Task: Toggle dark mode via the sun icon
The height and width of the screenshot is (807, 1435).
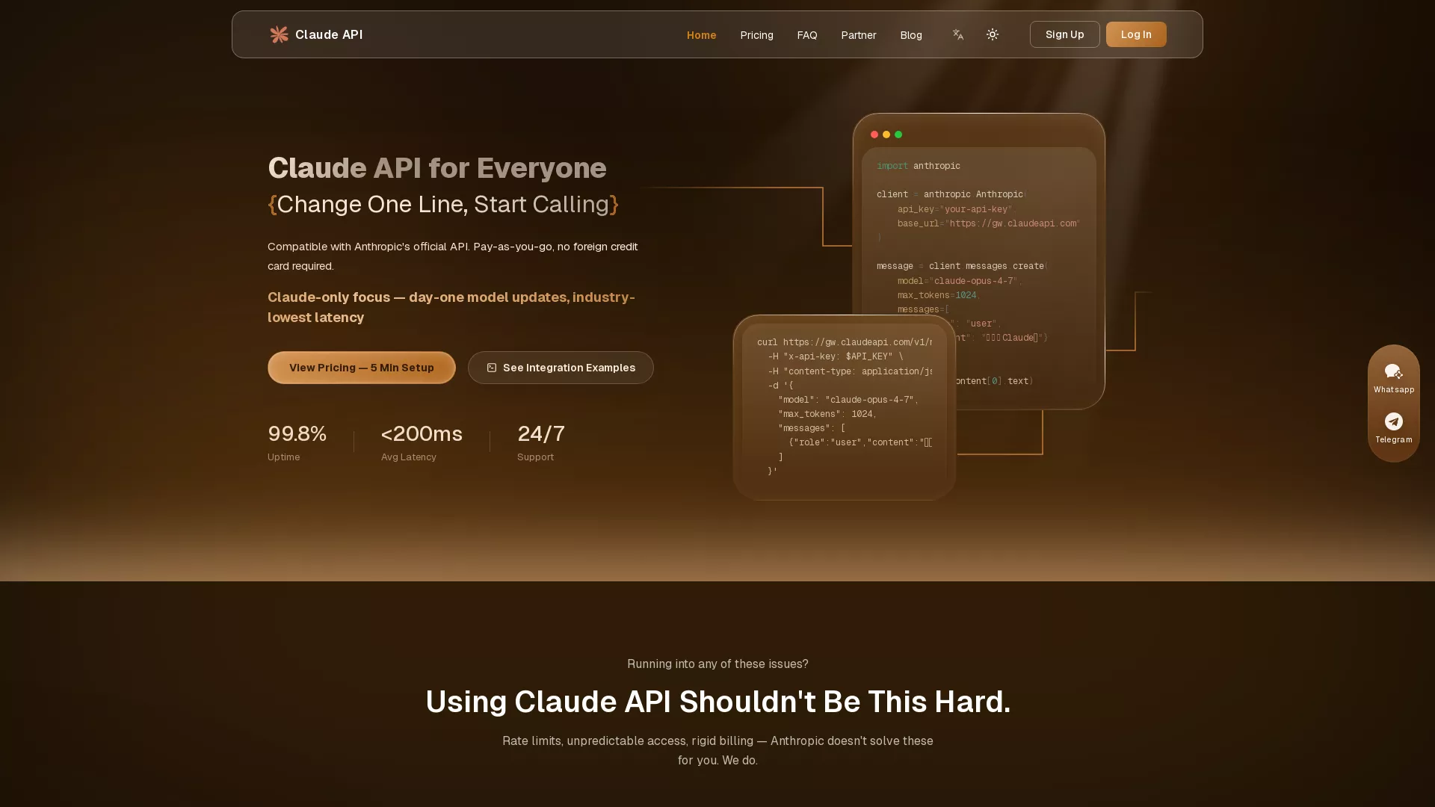Action: (x=993, y=34)
